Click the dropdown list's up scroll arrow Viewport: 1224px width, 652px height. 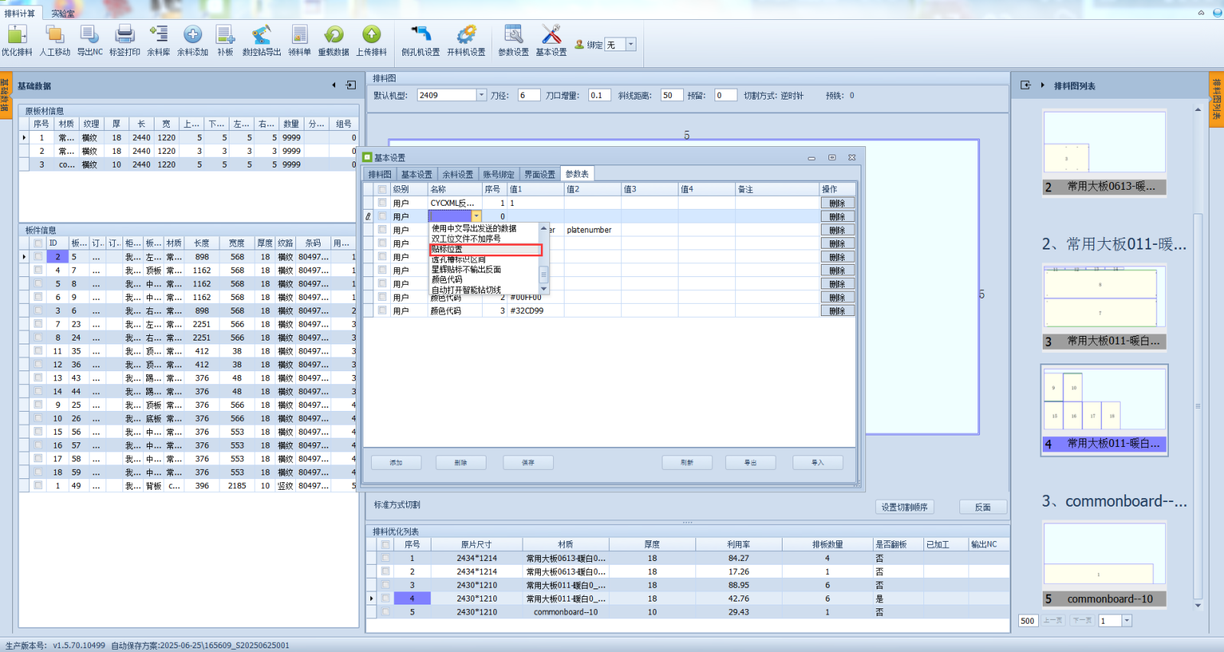pyautogui.click(x=544, y=228)
